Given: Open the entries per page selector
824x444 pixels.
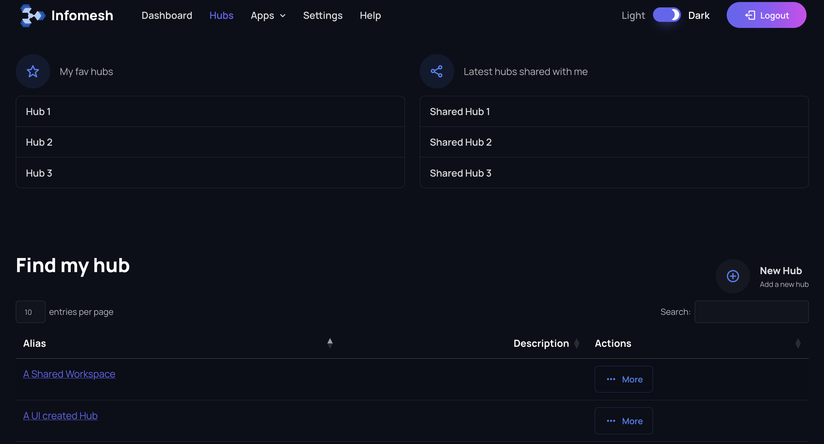Looking at the screenshot, I should coord(30,312).
